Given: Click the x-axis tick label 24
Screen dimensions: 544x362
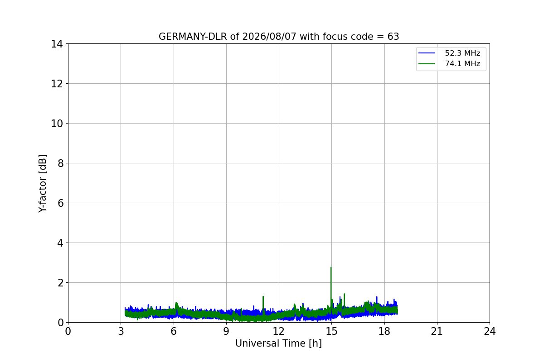Looking at the screenshot, I should [490, 331].
